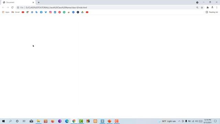This screenshot has width=220, height=124.
Task: Switch to Chrome on taskbar
Action: [74, 121]
